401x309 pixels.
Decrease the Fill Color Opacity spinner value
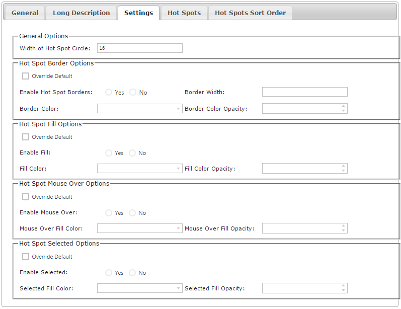343,171
